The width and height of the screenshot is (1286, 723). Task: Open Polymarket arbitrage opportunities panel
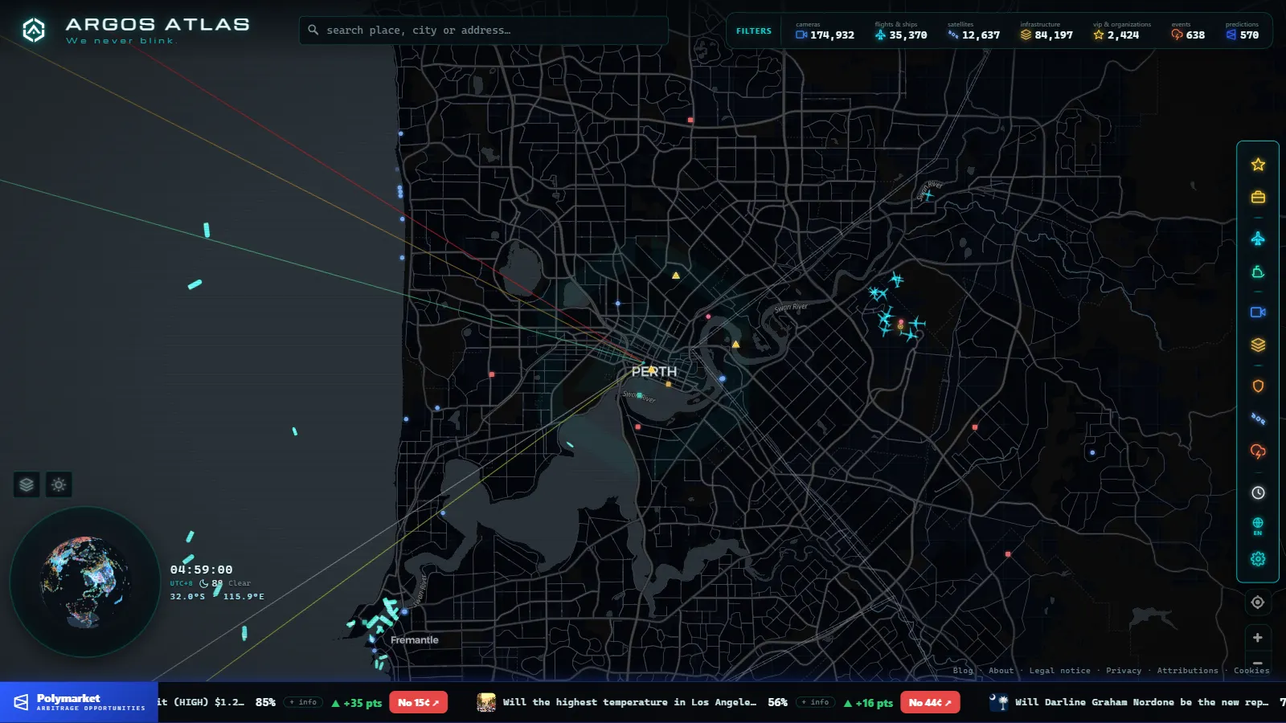click(x=79, y=702)
